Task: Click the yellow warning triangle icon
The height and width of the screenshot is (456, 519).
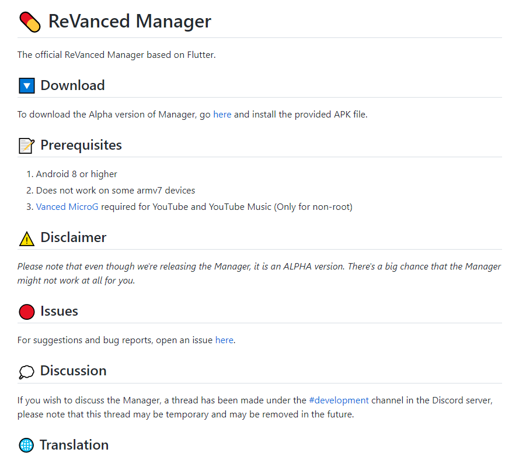Action: [27, 239]
